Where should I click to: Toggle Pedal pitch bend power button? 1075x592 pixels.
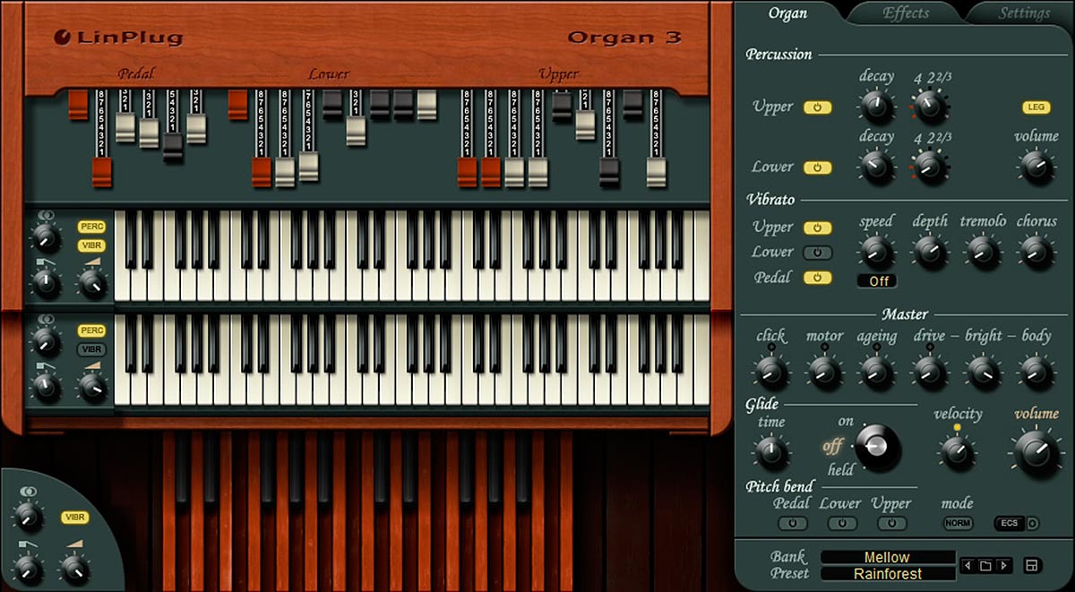pyautogui.click(x=792, y=523)
